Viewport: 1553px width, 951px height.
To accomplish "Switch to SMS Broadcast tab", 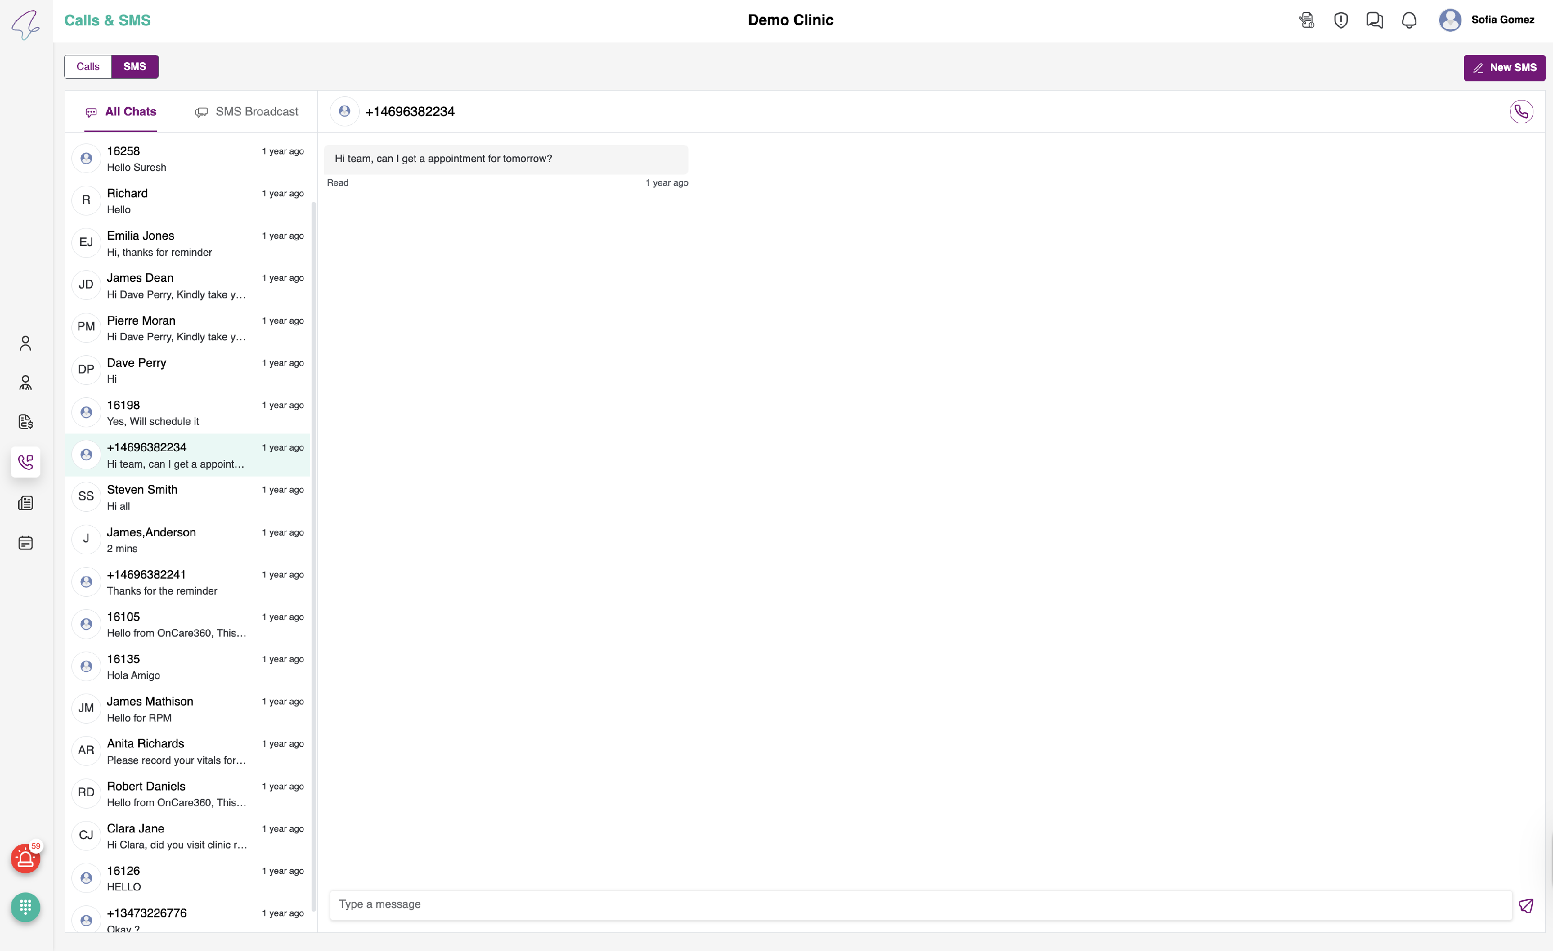I will [x=246, y=111].
